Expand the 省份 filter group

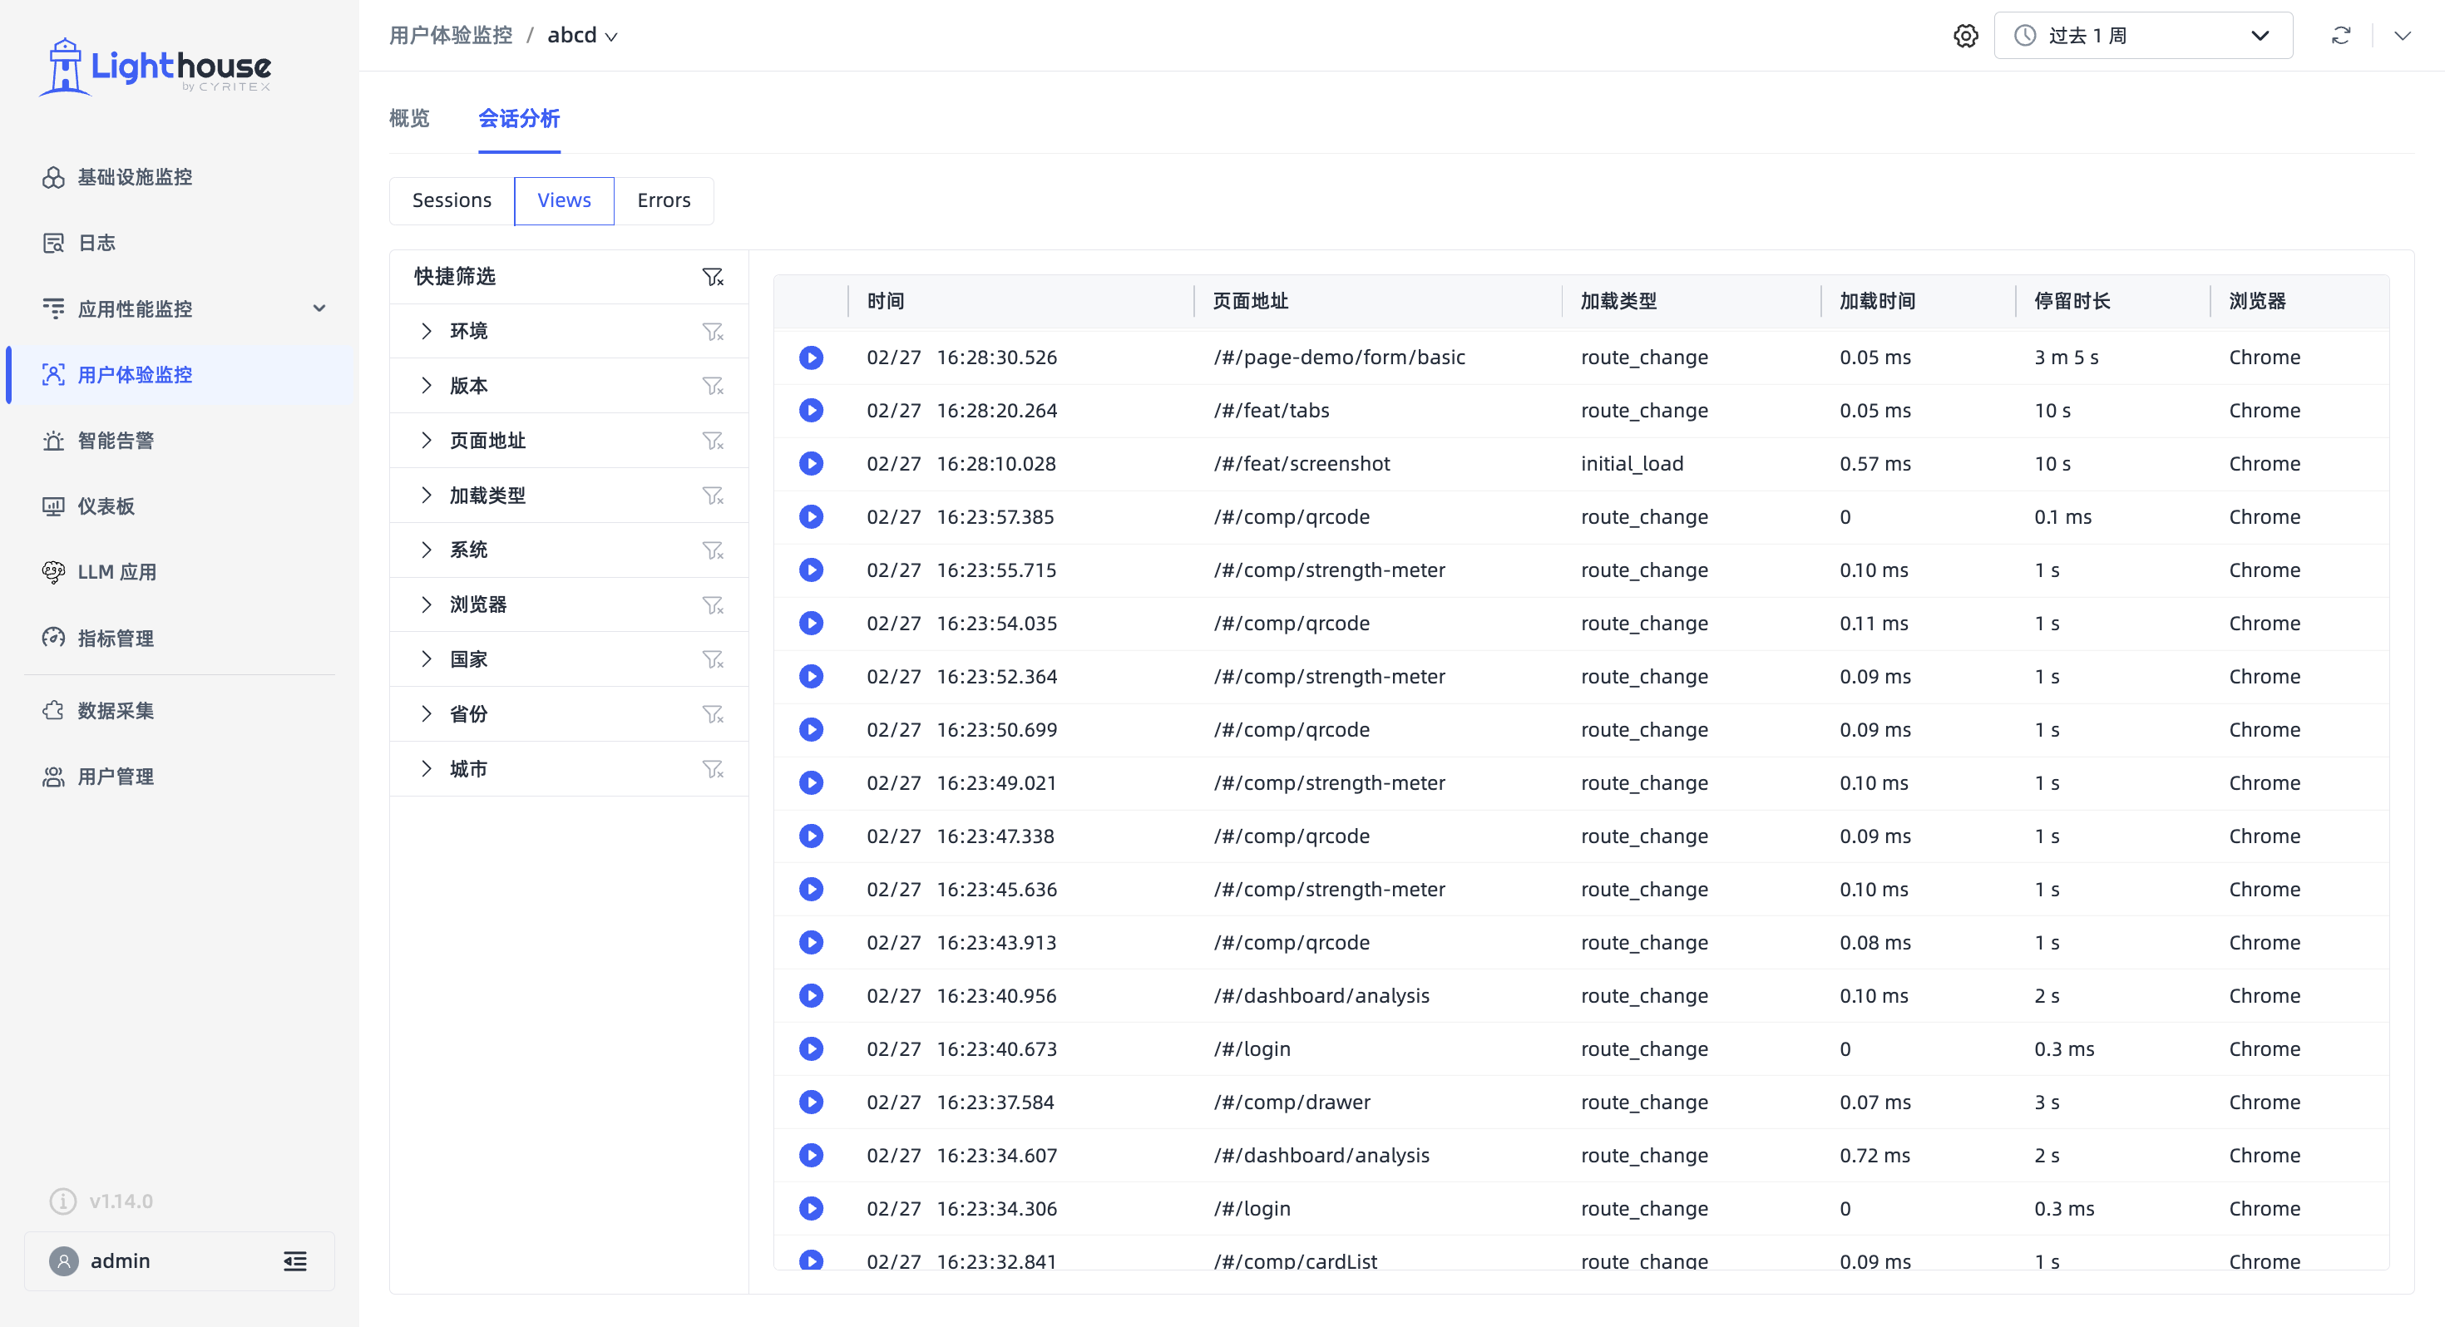pyautogui.click(x=426, y=714)
